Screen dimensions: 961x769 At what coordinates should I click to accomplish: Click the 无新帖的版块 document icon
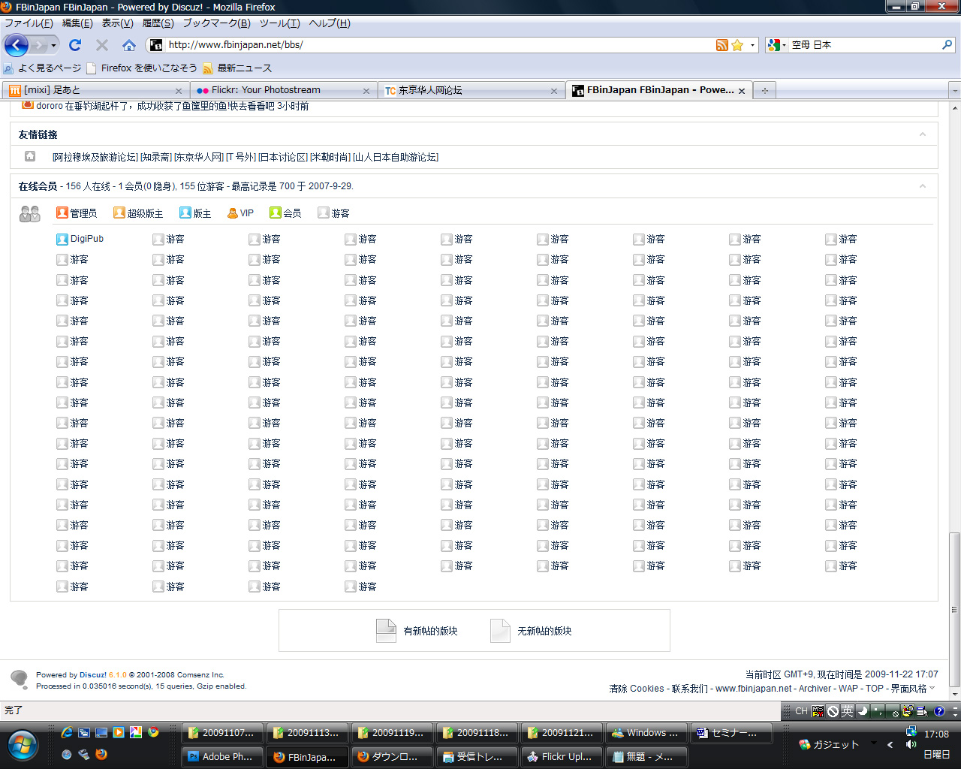(x=500, y=631)
